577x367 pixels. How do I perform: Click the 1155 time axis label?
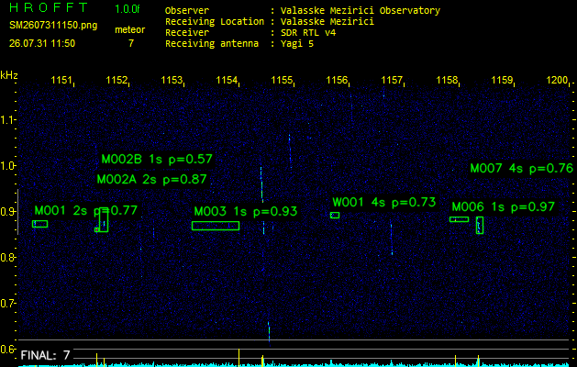coord(282,80)
